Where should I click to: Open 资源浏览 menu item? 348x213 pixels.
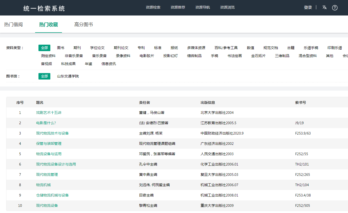pos(227,7)
